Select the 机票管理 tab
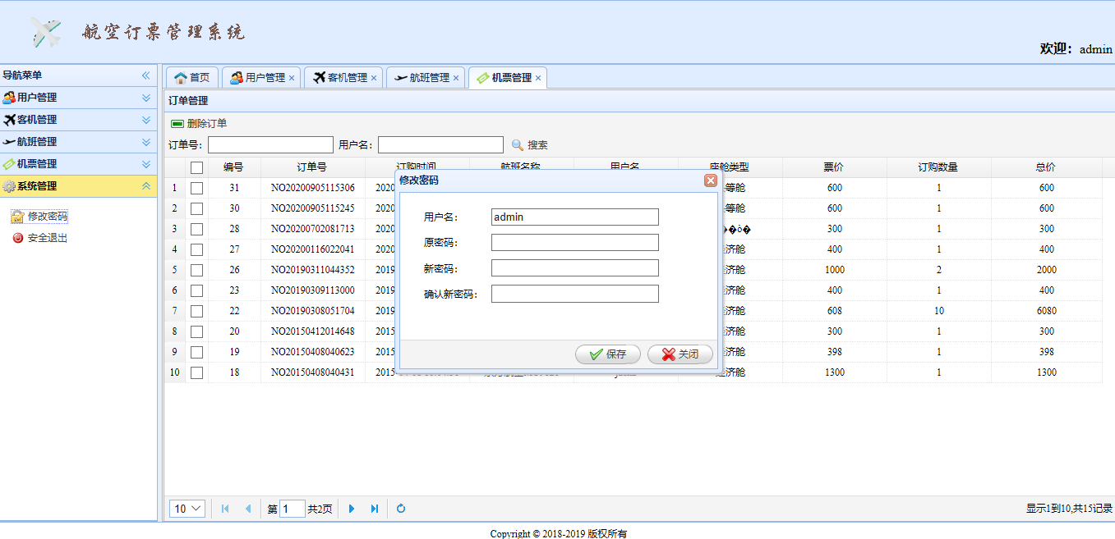 click(506, 78)
